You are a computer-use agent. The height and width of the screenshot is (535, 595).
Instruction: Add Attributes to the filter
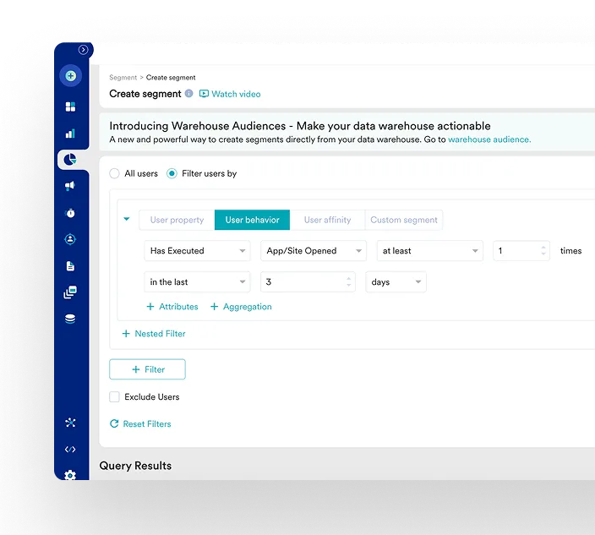[x=172, y=307]
